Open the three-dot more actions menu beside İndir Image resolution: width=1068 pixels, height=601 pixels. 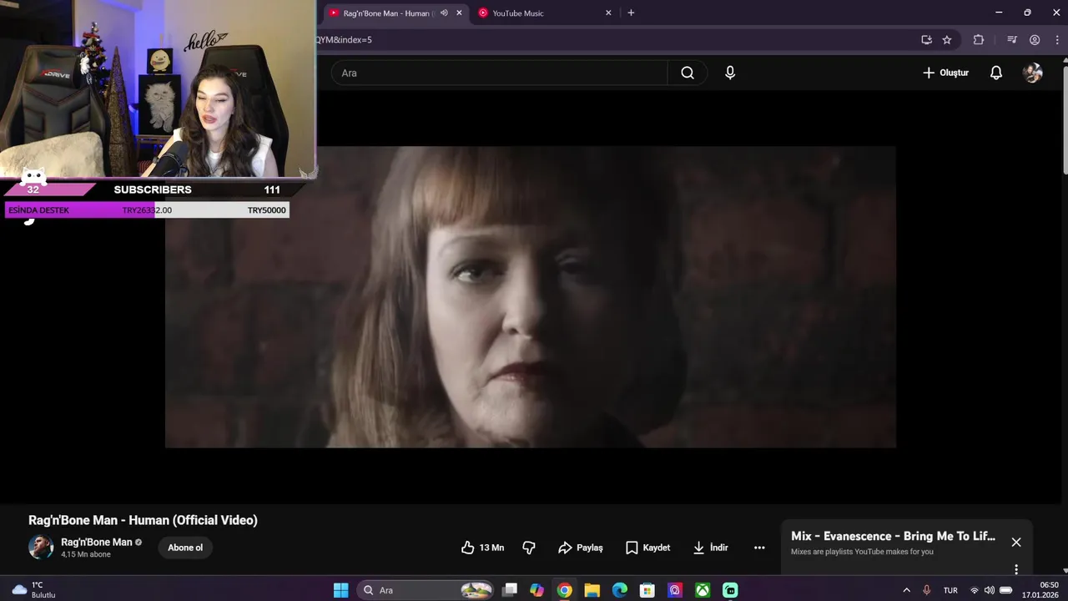(759, 548)
